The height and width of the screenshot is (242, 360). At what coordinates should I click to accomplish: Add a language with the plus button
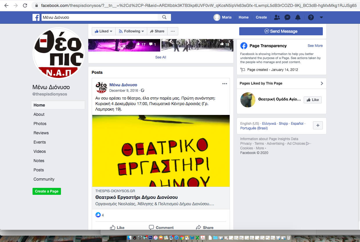pyautogui.click(x=318, y=125)
